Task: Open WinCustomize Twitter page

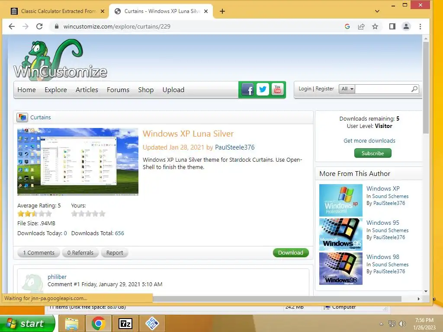Action: coord(263,89)
